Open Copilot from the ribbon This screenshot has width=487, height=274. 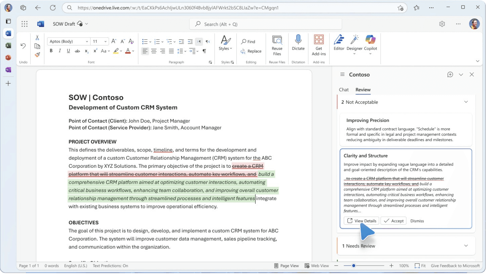click(371, 44)
